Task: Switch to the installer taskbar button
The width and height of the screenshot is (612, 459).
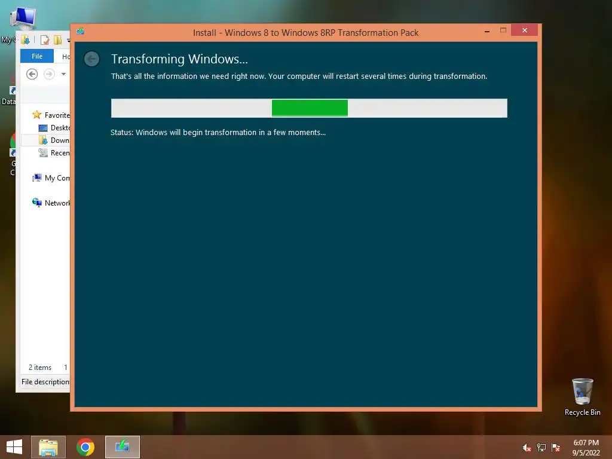Action: (123, 447)
